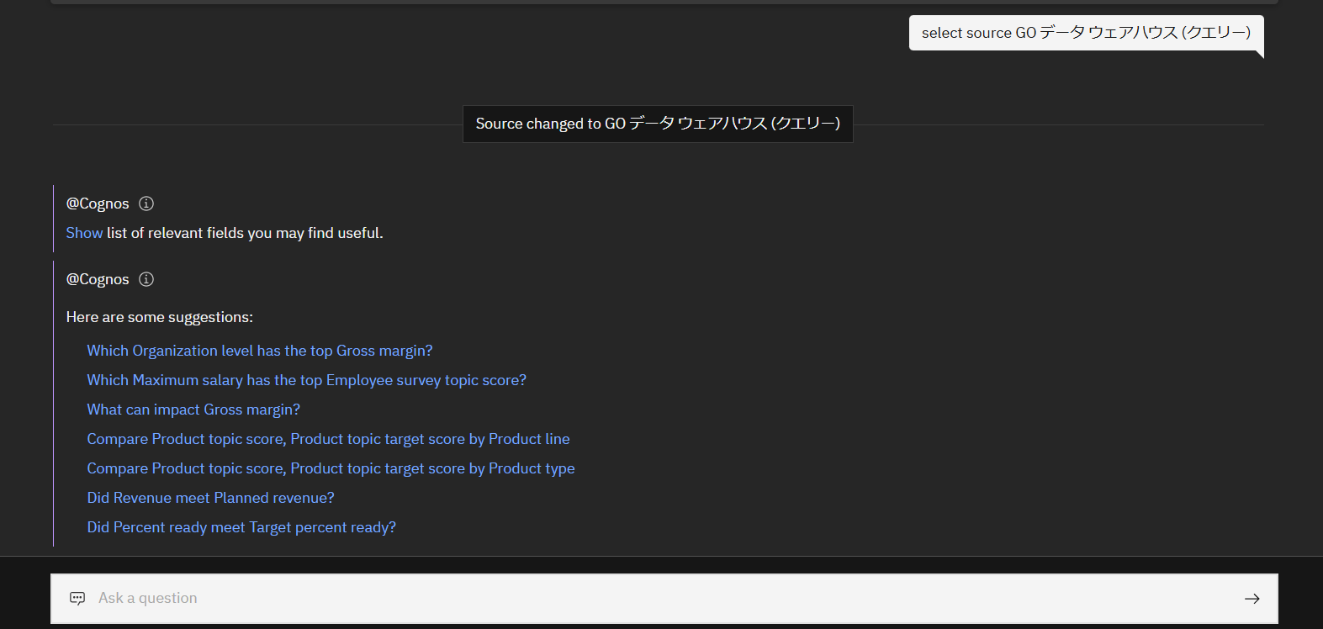Select 'Compare Product topic score by Product line'
The image size is (1323, 629).
point(328,439)
